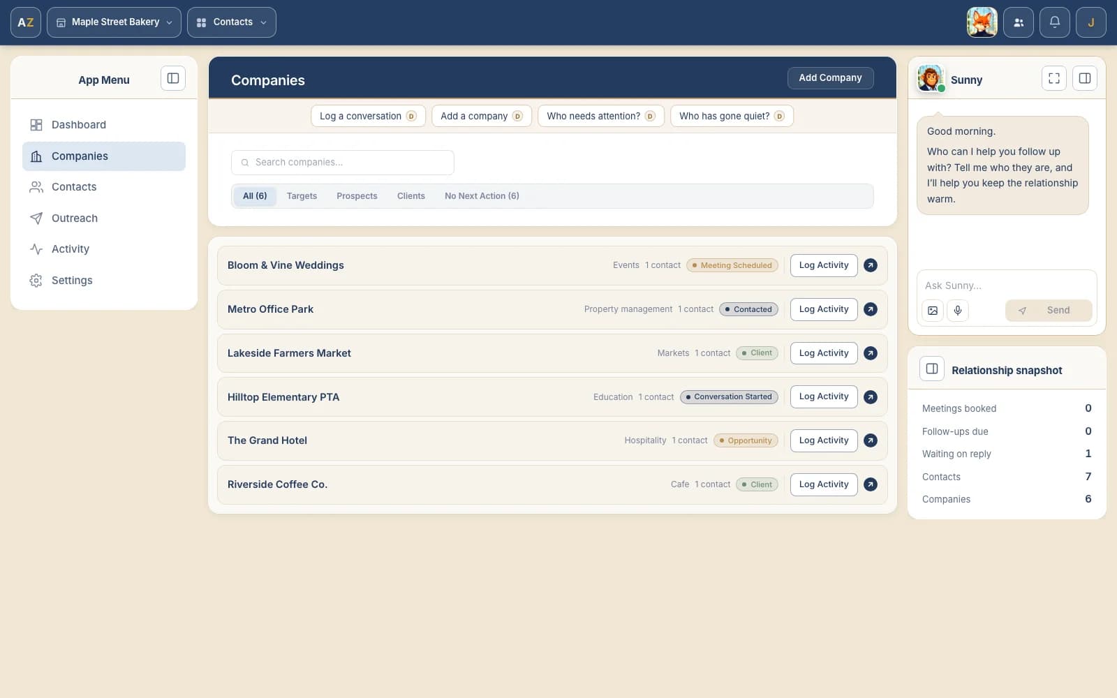Focus the Search companies field

tap(343, 163)
